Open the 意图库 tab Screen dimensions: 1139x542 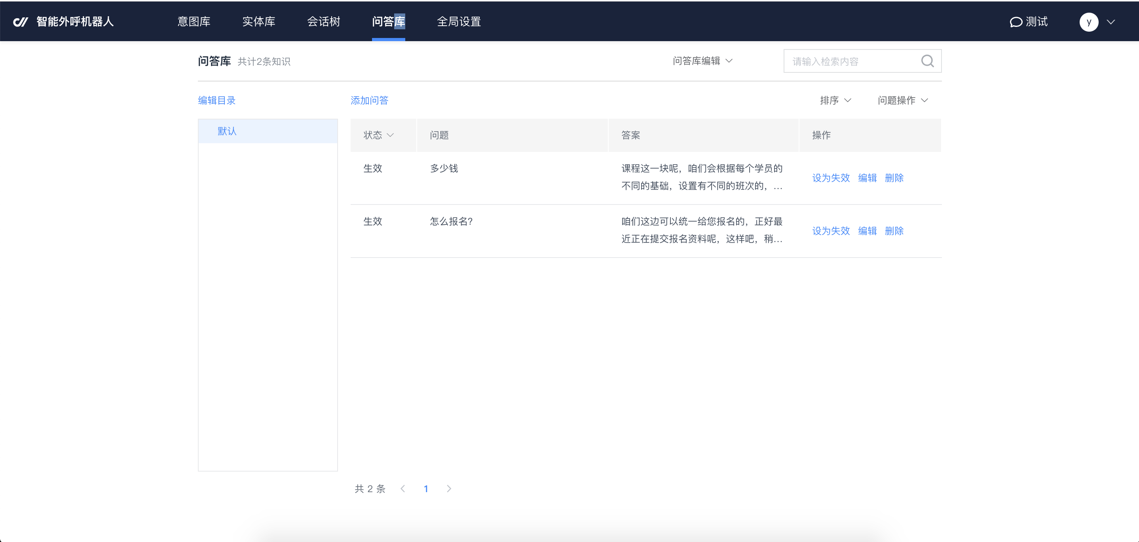[x=194, y=21]
